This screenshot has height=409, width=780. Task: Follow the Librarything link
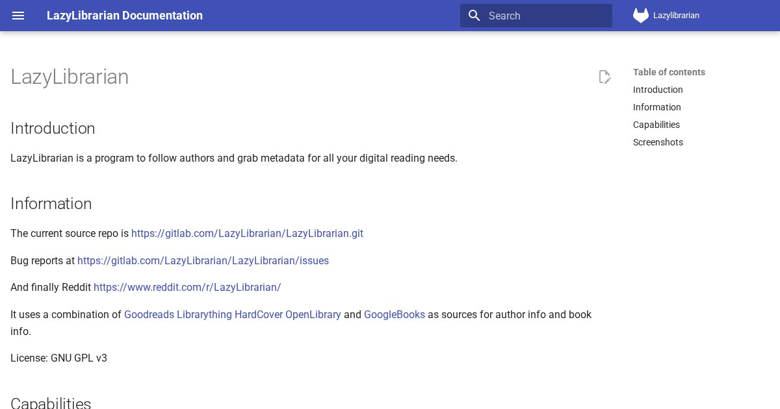[204, 314]
